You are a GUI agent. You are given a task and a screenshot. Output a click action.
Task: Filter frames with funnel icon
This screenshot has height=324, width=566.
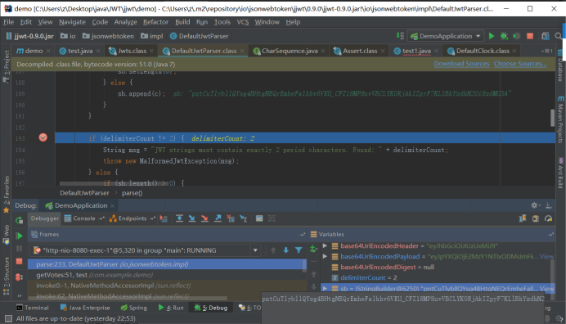[x=299, y=250]
